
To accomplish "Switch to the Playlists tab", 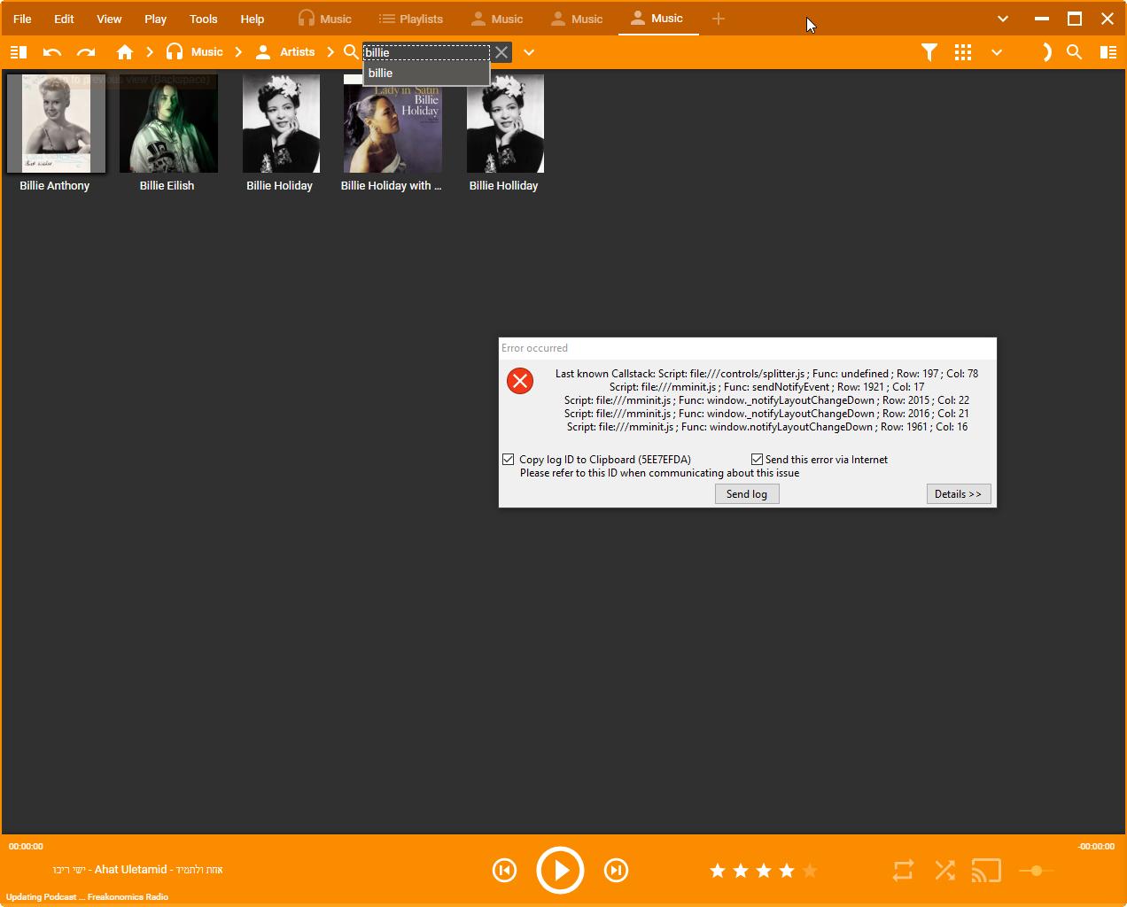I will tap(411, 19).
